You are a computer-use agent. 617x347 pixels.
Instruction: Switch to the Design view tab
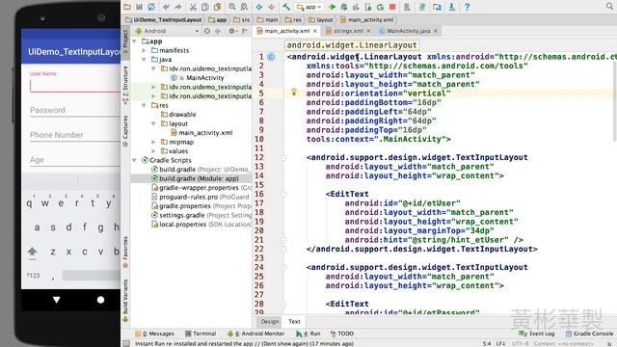pyautogui.click(x=270, y=321)
